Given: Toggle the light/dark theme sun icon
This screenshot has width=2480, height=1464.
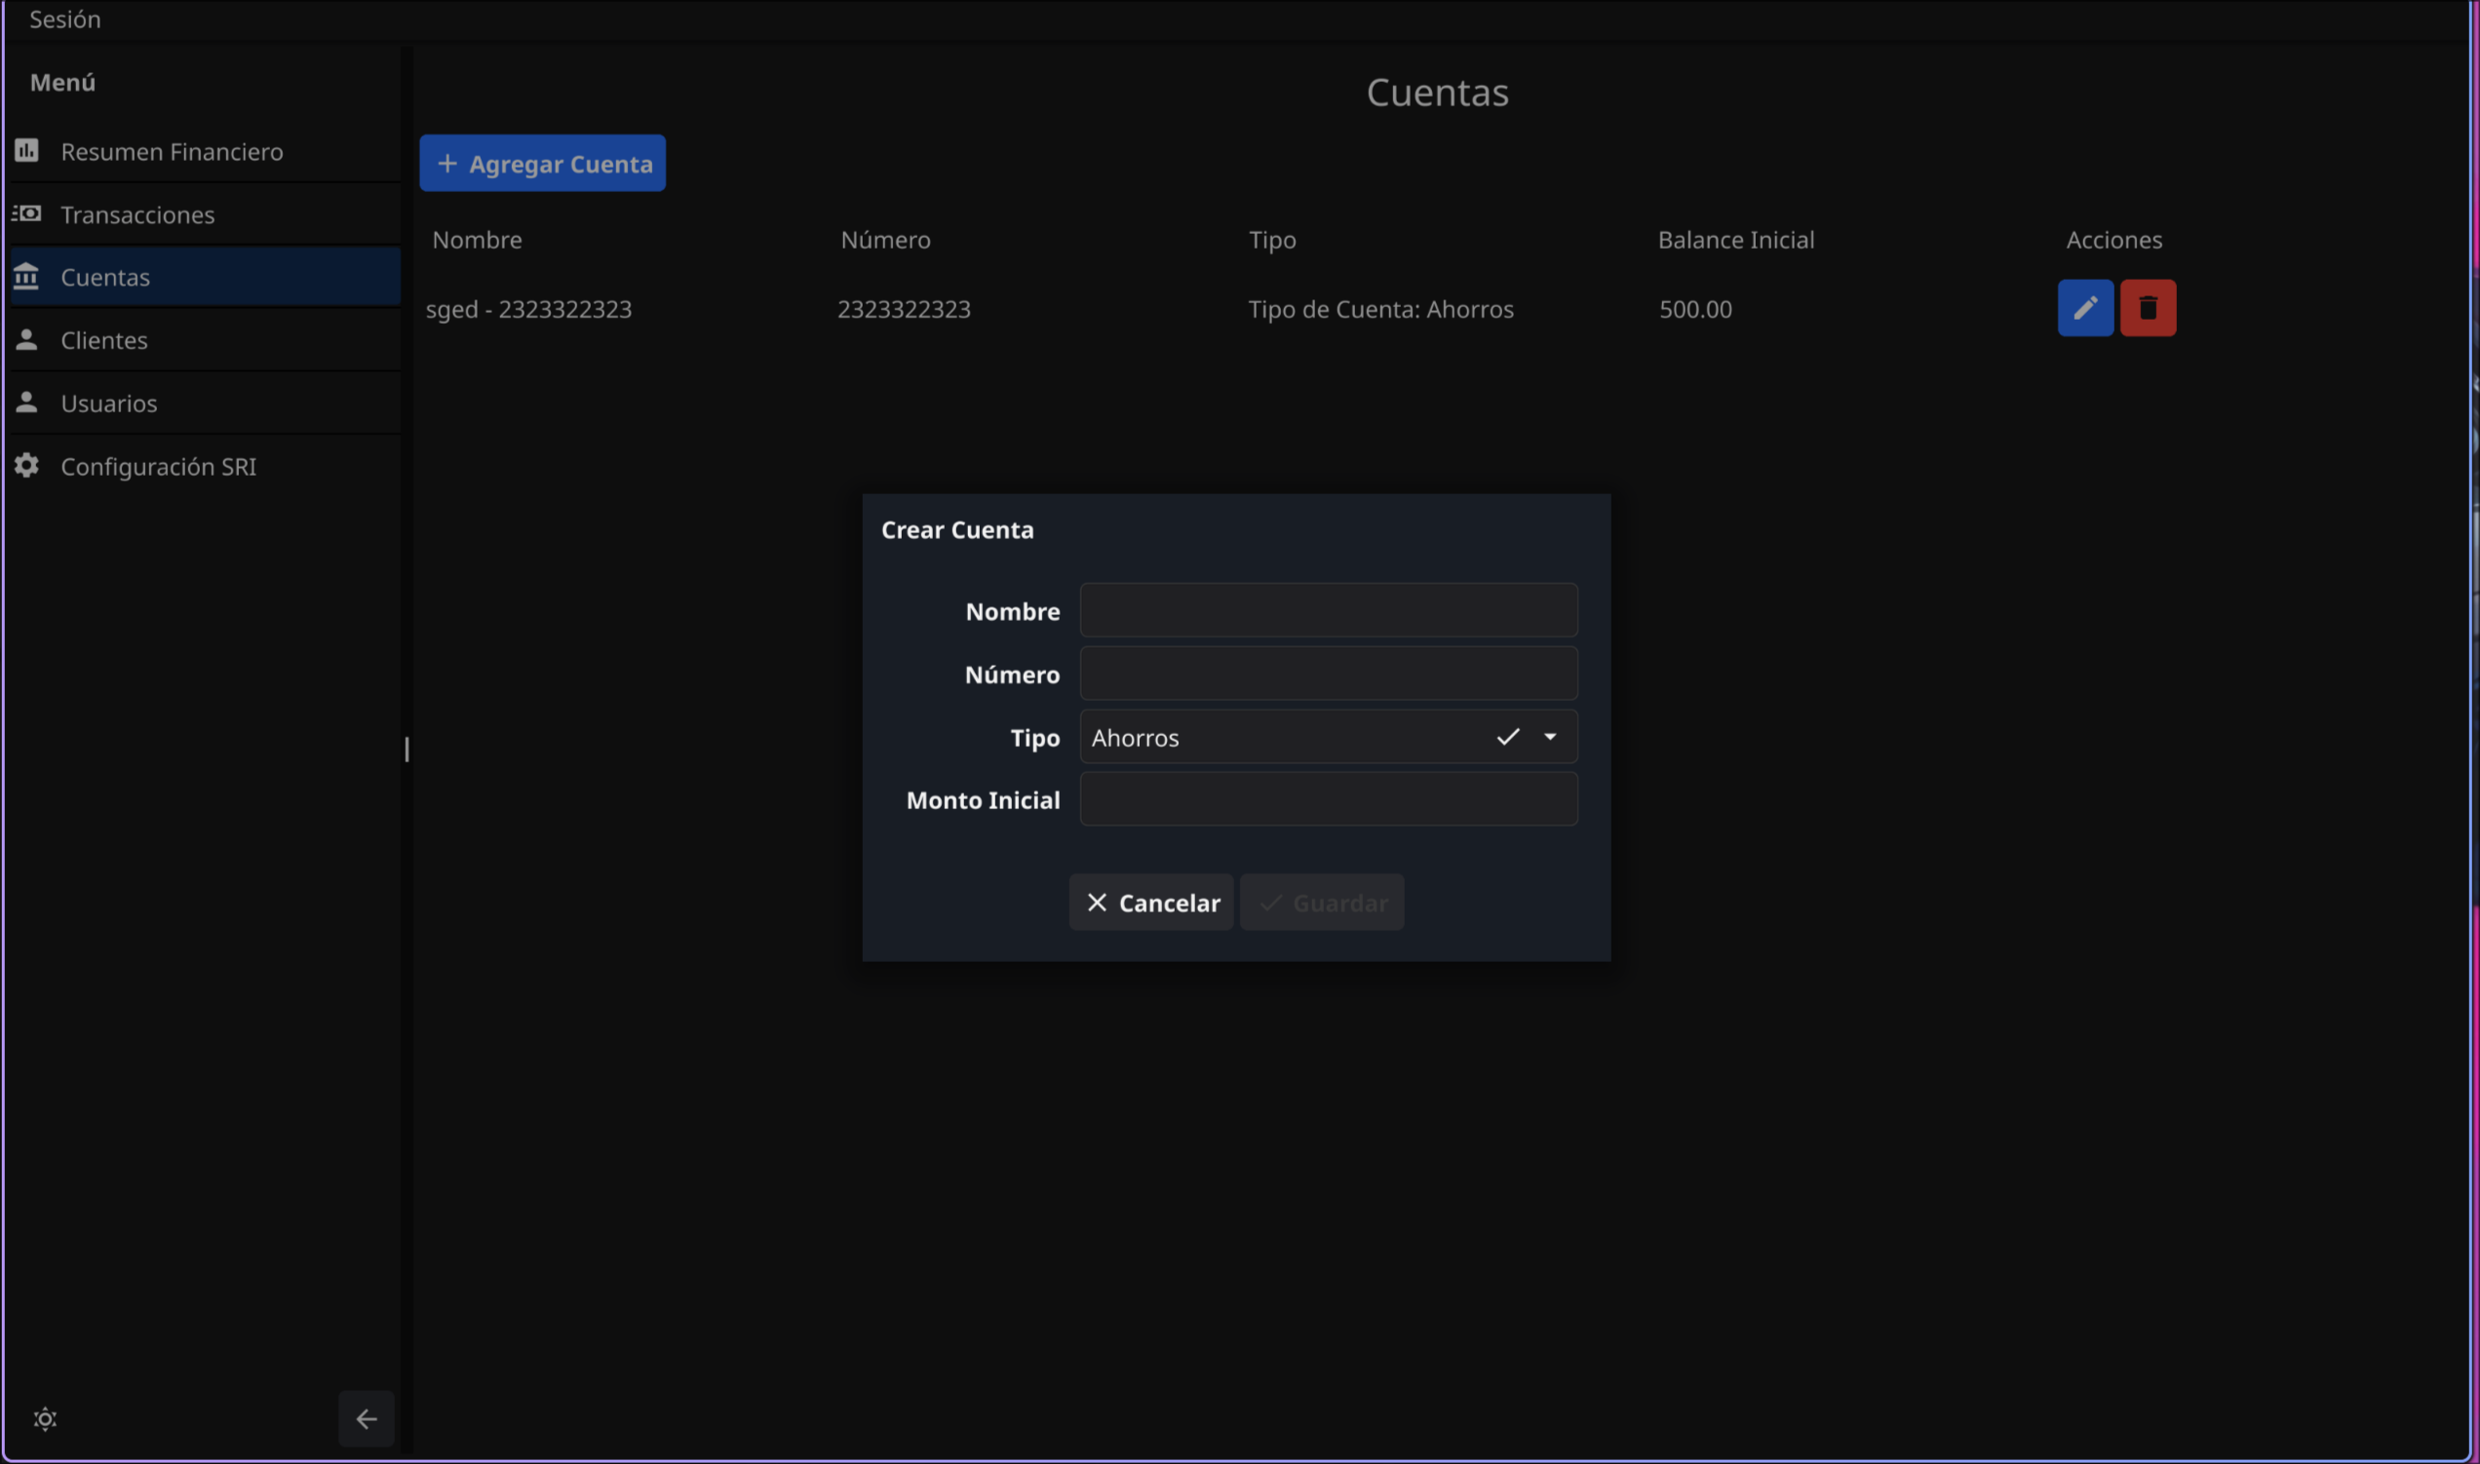Looking at the screenshot, I should 46,1418.
